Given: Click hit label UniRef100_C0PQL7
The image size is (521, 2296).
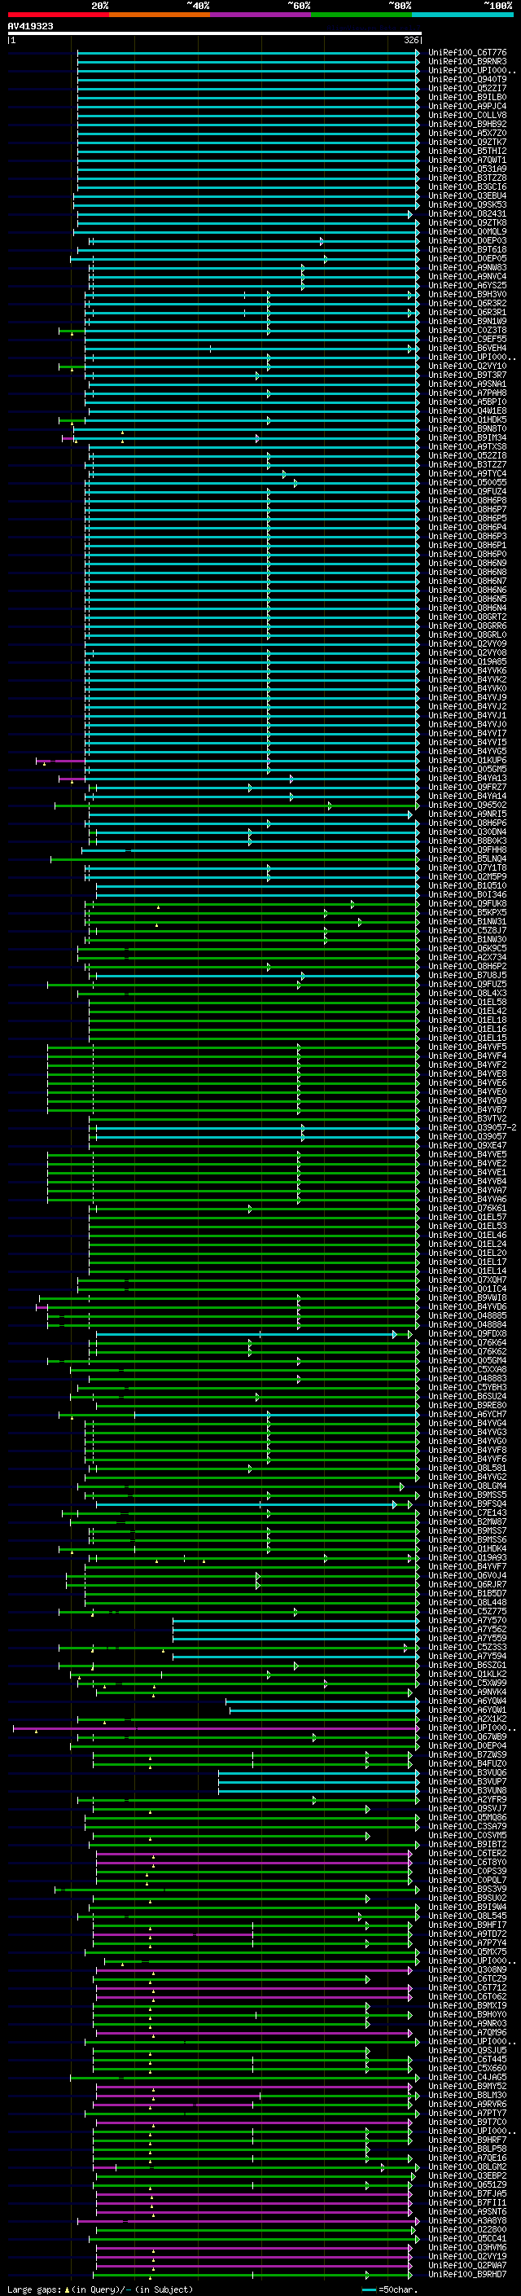Looking at the screenshot, I should (x=467, y=1881).
